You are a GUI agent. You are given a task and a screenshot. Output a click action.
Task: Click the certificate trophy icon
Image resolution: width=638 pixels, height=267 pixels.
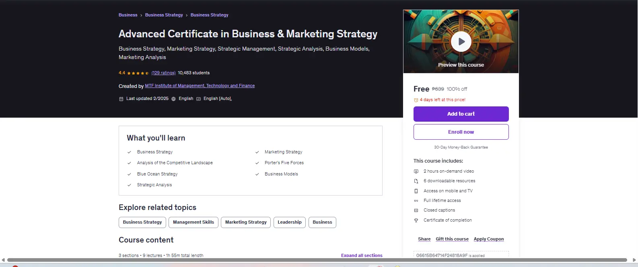(416, 220)
